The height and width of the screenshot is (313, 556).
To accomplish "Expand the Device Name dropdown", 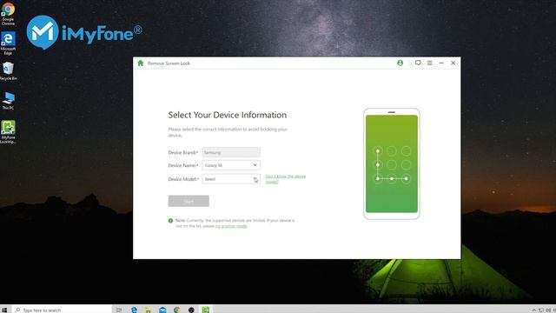I will [231, 165].
